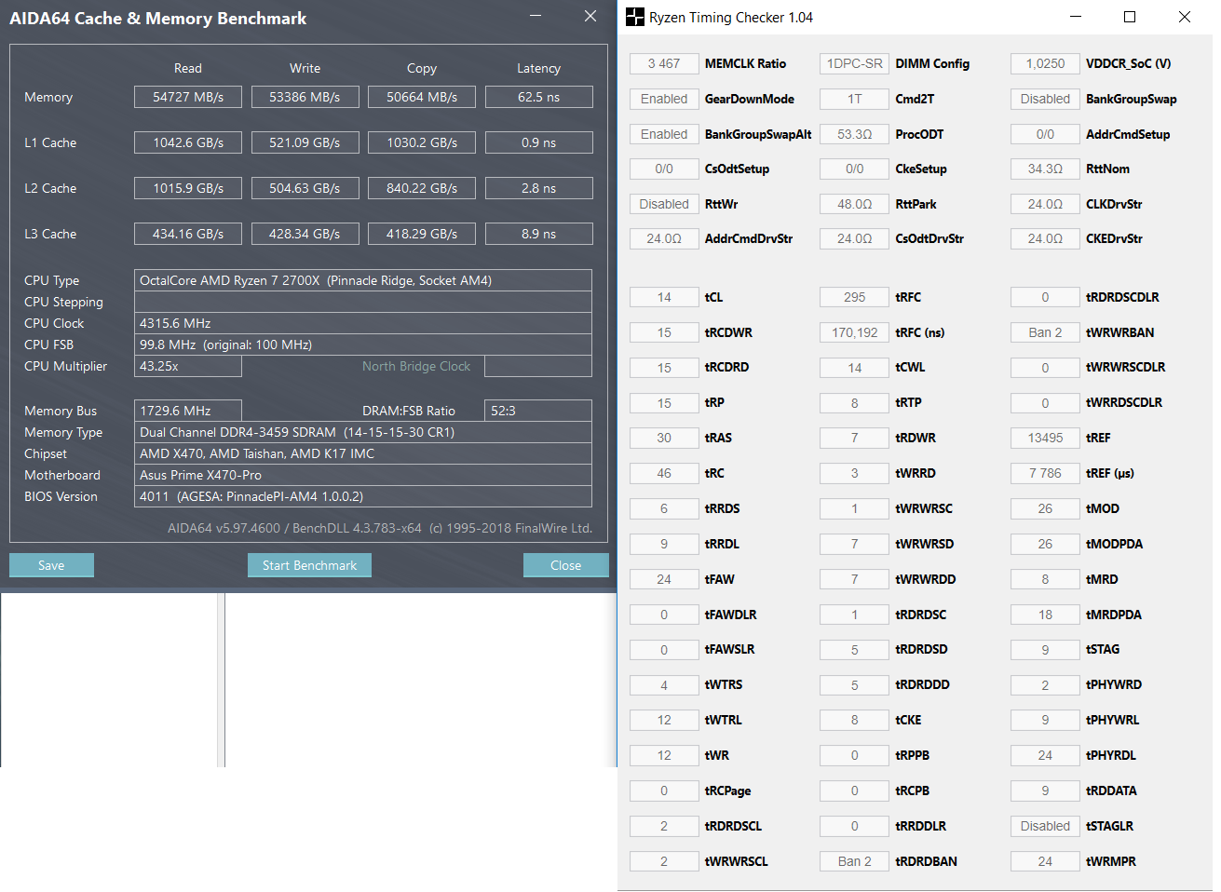Click CPU Multiplier value 43.25x
This screenshot has height=892, width=1221.
[x=188, y=366]
